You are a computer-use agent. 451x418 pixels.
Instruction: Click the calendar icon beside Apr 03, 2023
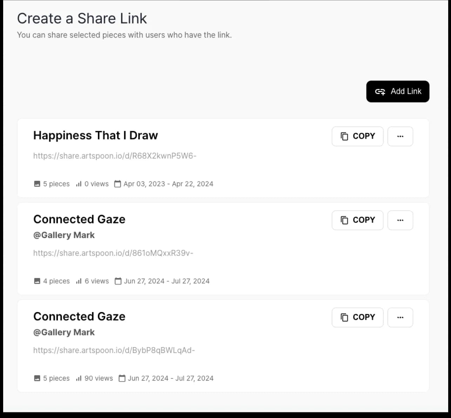click(x=118, y=184)
